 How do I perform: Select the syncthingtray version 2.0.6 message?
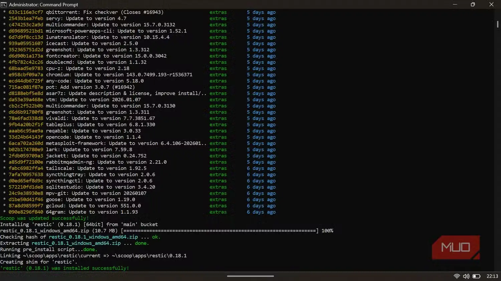click(101, 175)
